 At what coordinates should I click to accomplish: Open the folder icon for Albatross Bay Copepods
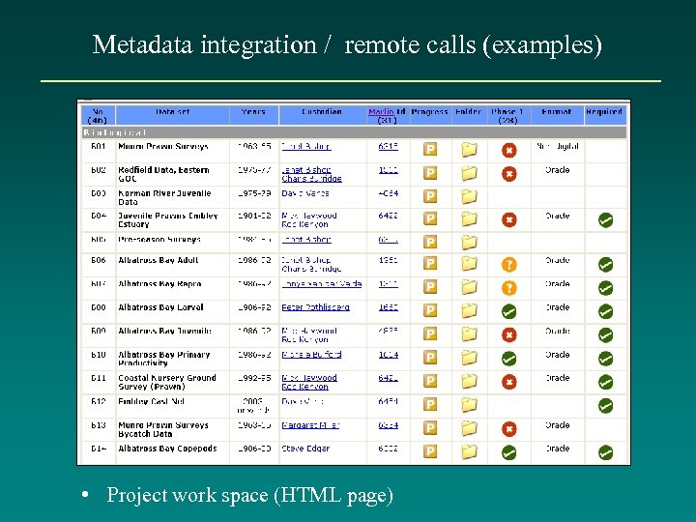click(469, 451)
